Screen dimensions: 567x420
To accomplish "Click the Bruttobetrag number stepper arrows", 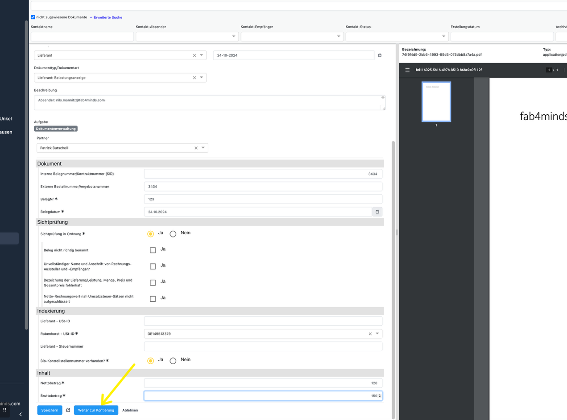I will (x=380, y=396).
